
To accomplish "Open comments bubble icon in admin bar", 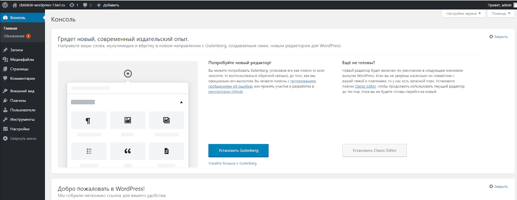I will point(85,5).
